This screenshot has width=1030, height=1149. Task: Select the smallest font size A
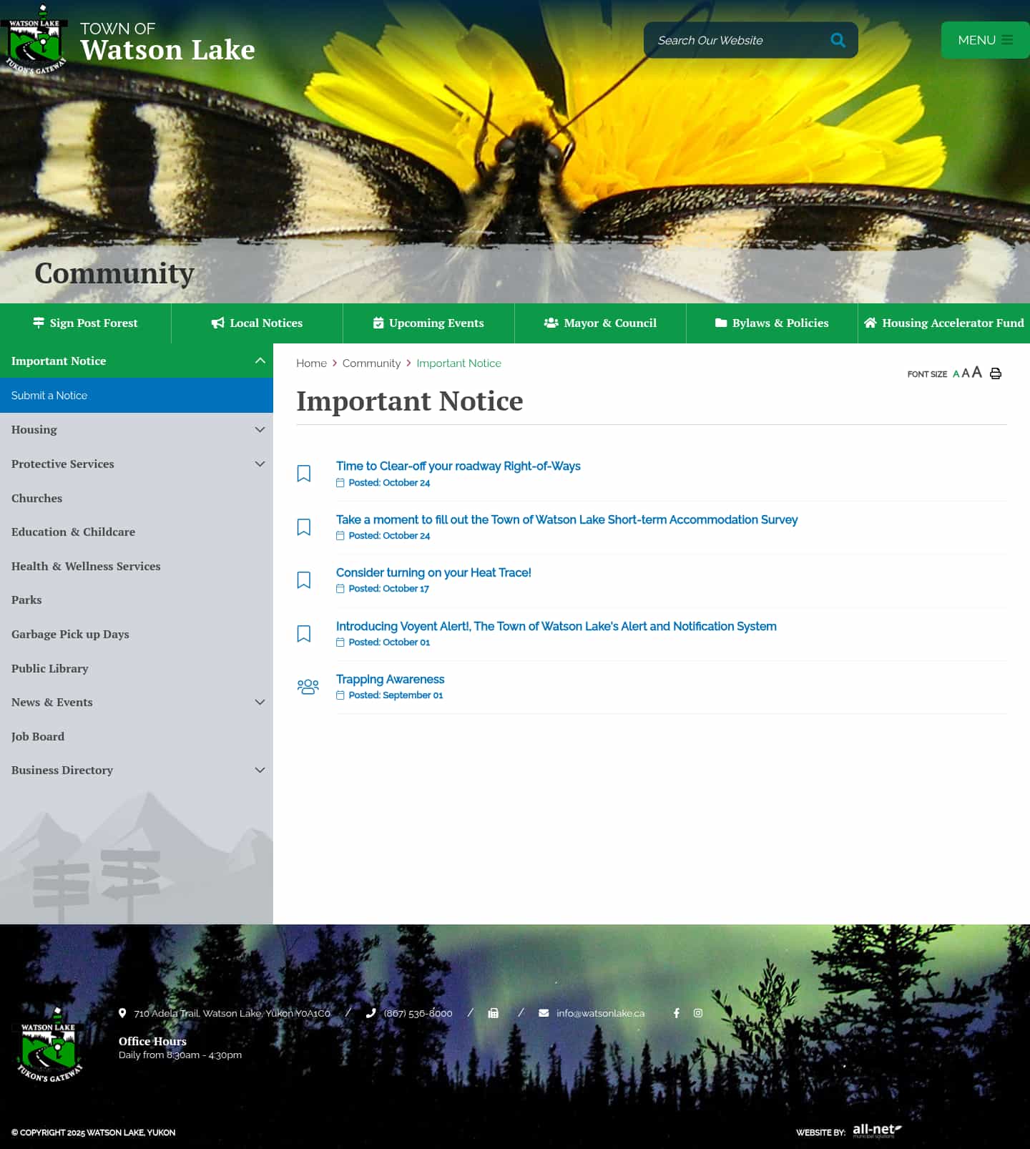click(x=956, y=374)
